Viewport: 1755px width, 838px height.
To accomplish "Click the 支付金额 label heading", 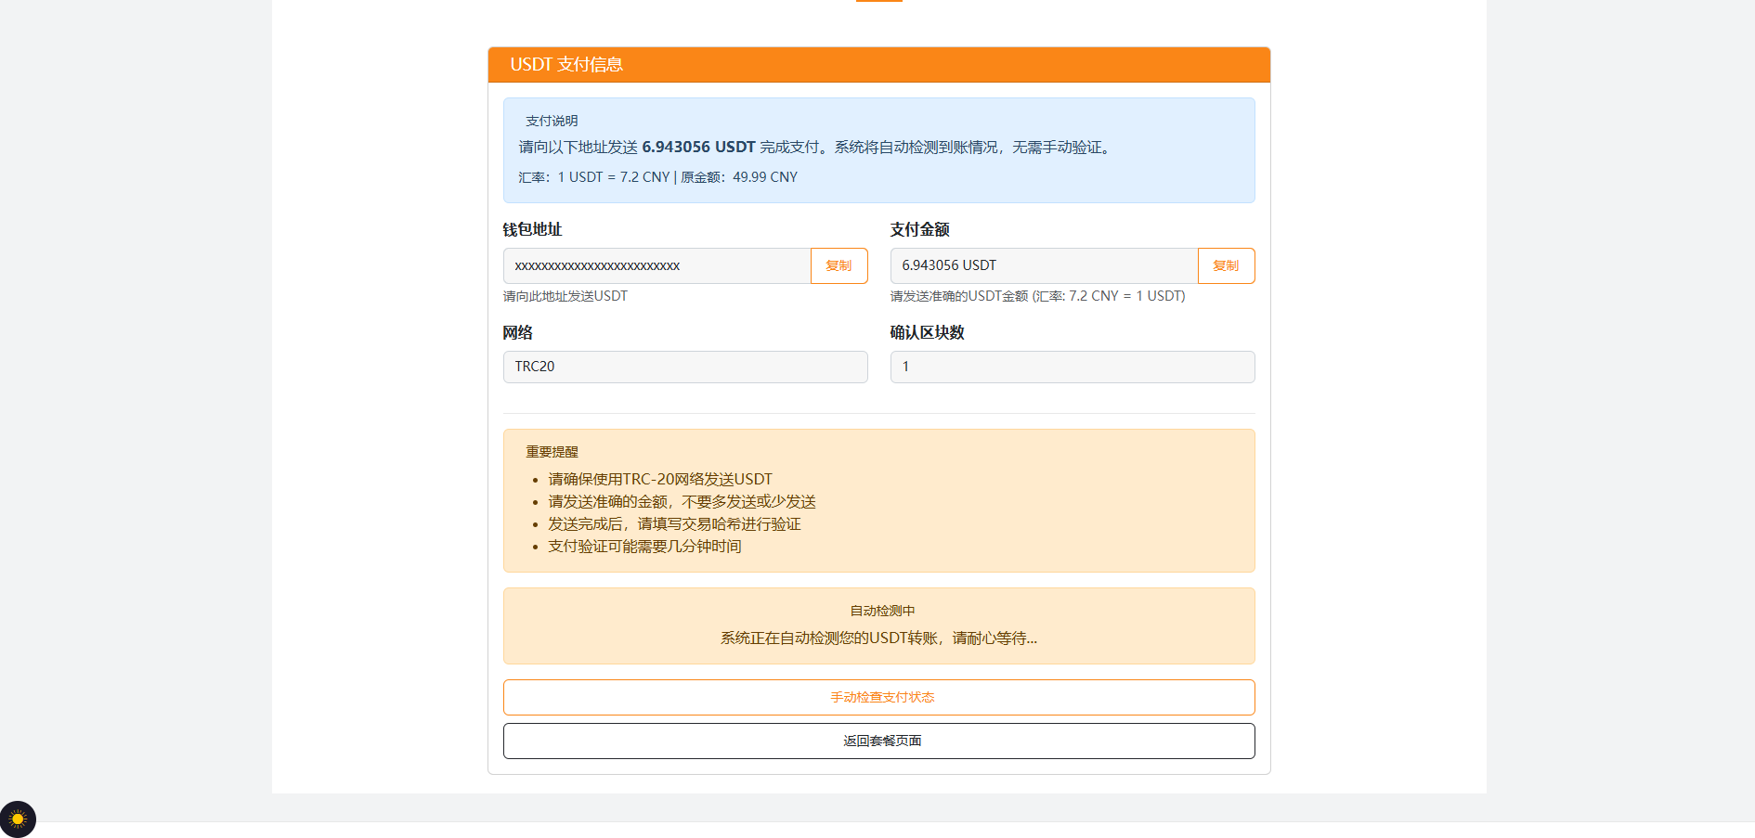I will coord(918,229).
